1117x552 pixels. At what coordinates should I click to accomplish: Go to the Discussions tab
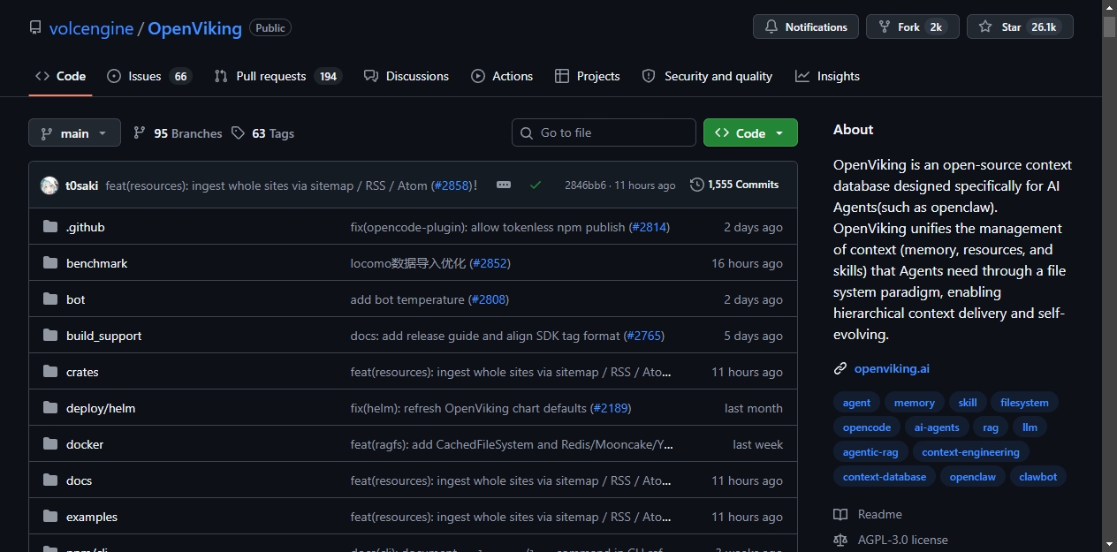407,76
